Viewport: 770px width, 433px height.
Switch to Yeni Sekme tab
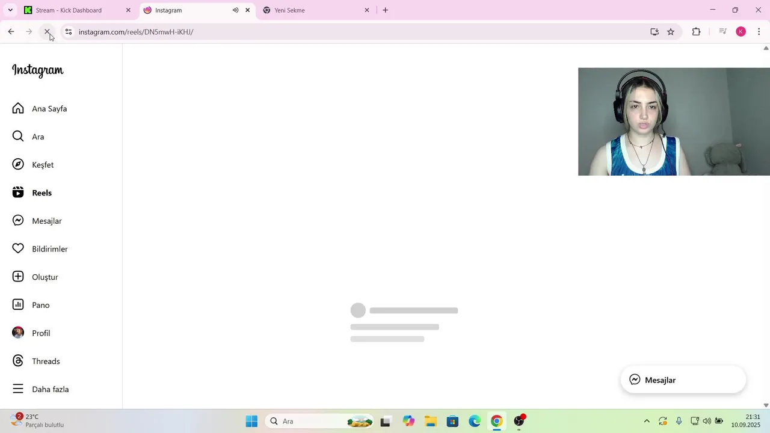tap(316, 10)
